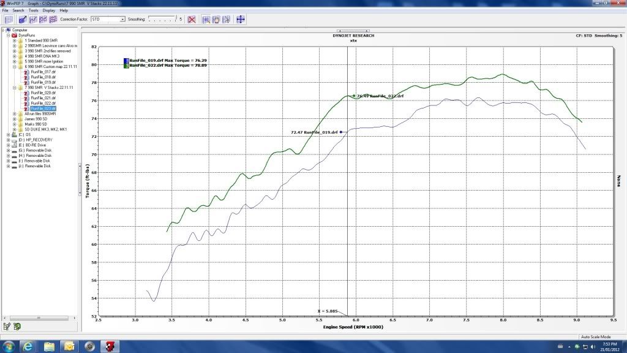
Task: Expand the 1 Standard 990 SMR folder
Action: [x=14, y=40]
